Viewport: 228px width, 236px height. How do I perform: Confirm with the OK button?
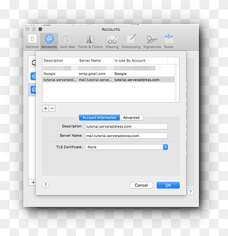168,185
